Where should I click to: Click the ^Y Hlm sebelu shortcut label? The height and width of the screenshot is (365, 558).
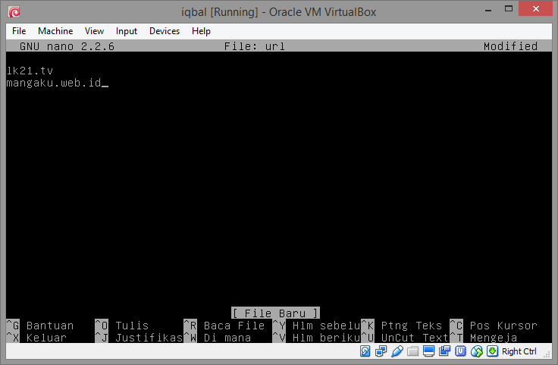click(316, 326)
